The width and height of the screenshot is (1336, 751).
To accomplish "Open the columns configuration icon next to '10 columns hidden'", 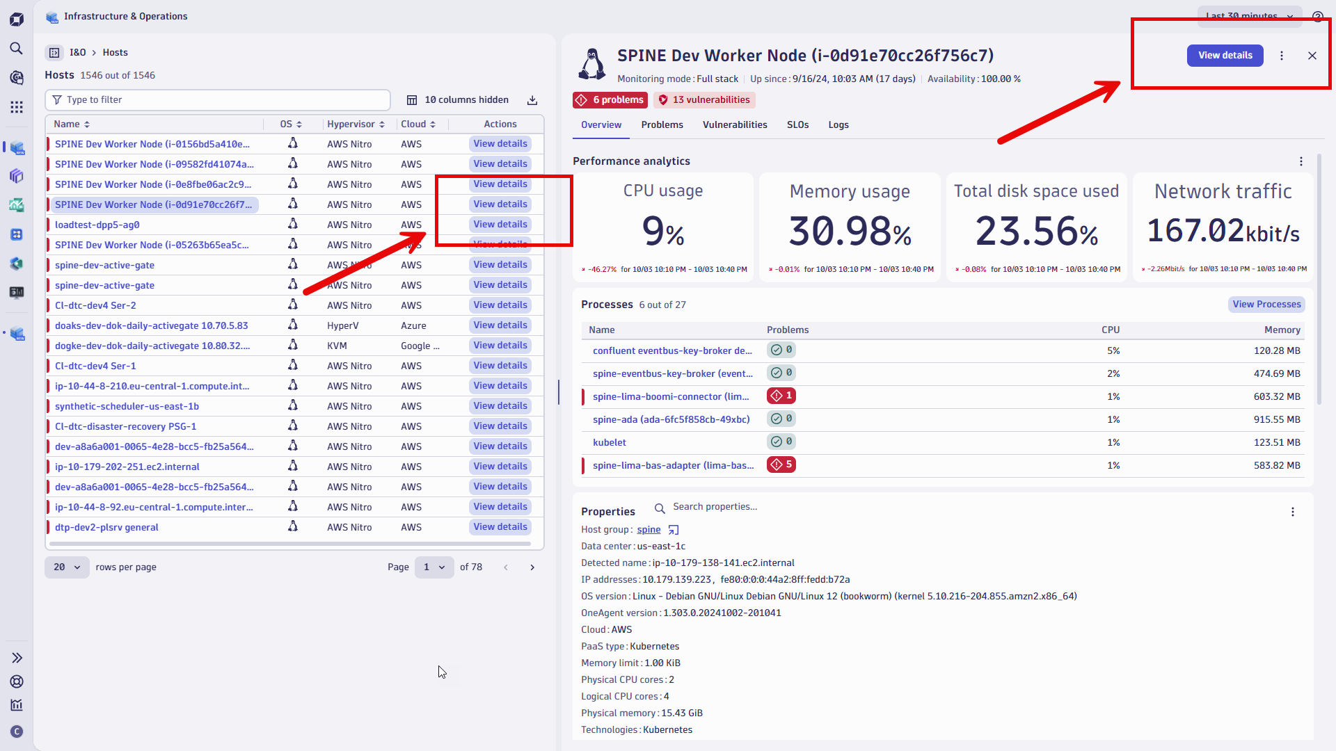I will tap(412, 100).
